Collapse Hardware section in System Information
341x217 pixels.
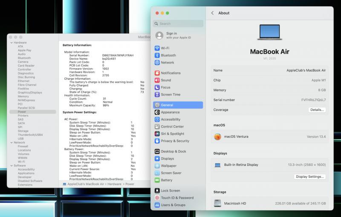12,43
